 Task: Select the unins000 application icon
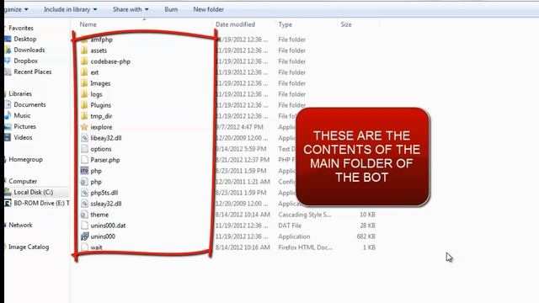[x=84, y=237]
